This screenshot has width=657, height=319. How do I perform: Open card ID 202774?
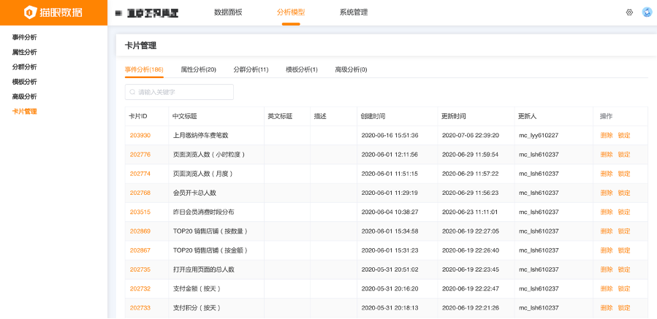pos(140,174)
